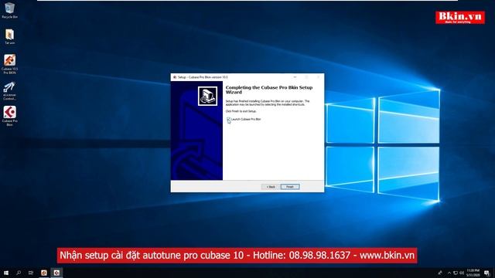The width and height of the screenshot is (495, 278).
Task: Close the Cubase Pro Bkin Setup window
Action: point(318,77)
